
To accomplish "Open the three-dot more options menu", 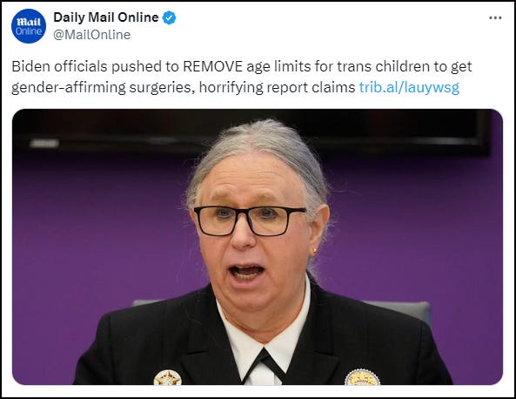I will pyautogui.click(x=495, y=17).
